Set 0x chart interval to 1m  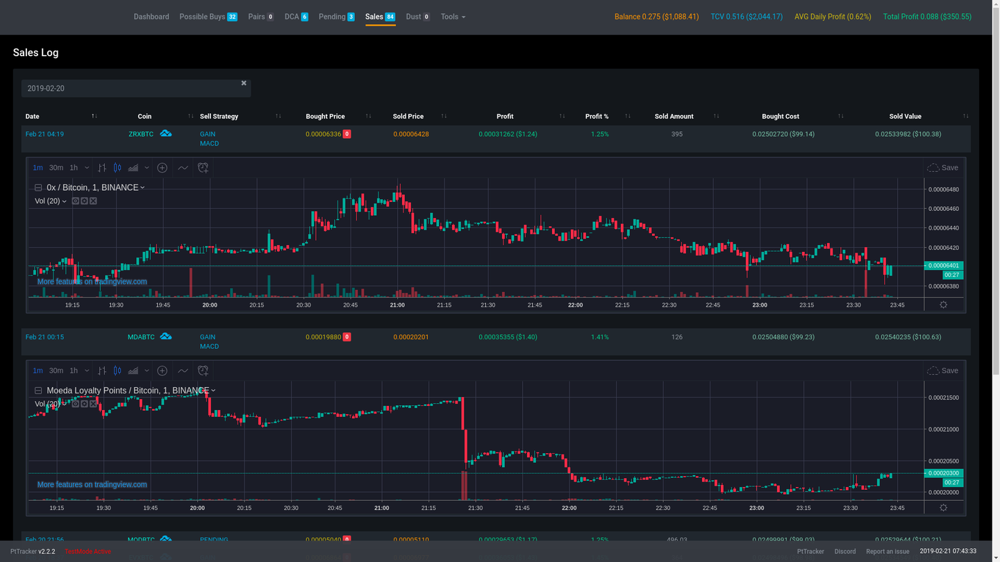tap(37, 168)
